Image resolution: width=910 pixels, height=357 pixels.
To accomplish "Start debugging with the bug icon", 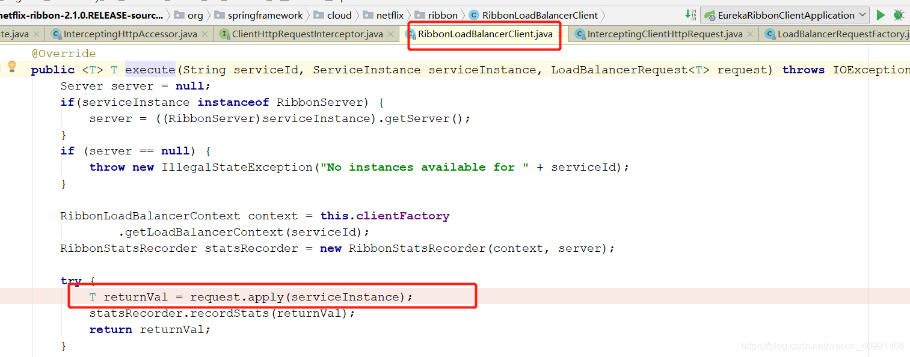I will [899, 15].
